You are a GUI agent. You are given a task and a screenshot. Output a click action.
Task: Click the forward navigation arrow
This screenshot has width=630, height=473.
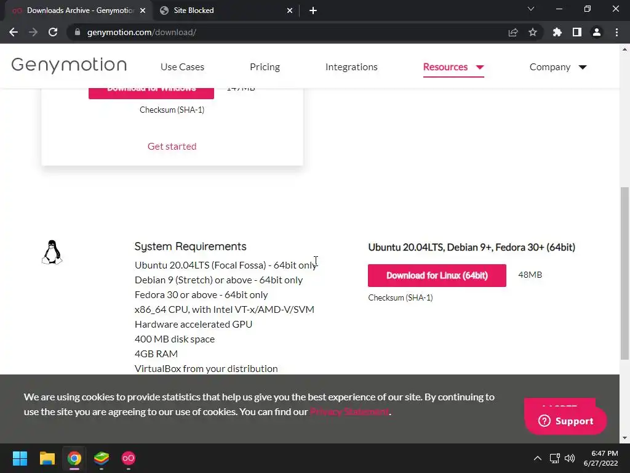pos(33,32)
